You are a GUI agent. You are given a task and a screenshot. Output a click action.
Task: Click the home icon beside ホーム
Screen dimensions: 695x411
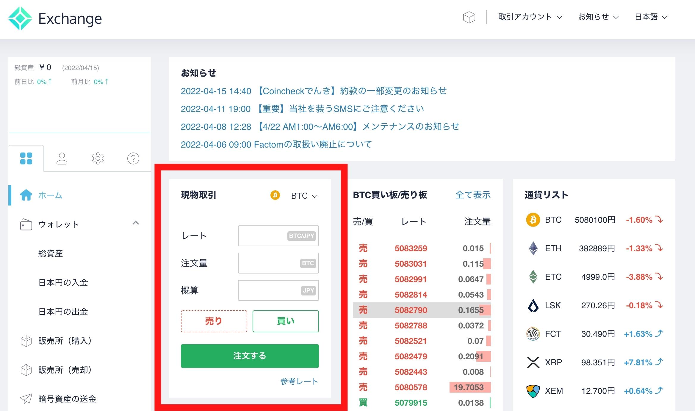pos(26,195)
